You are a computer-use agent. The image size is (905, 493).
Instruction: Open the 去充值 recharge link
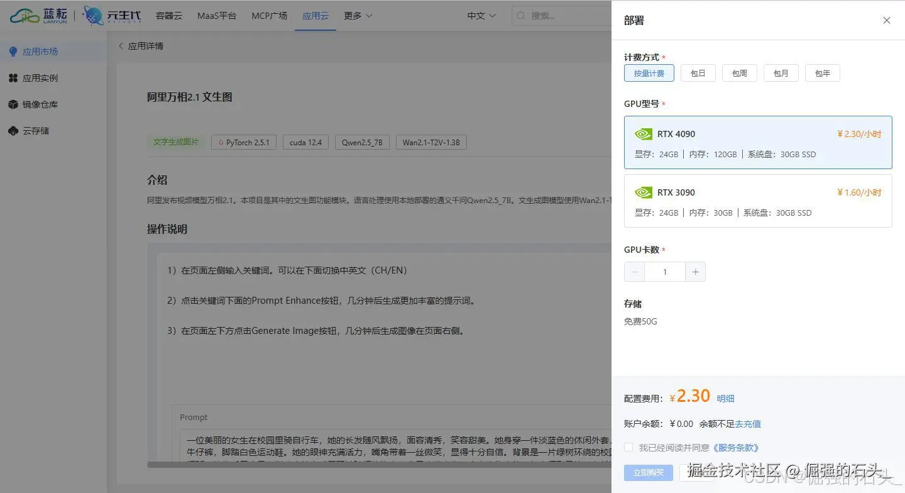(748, 423)
